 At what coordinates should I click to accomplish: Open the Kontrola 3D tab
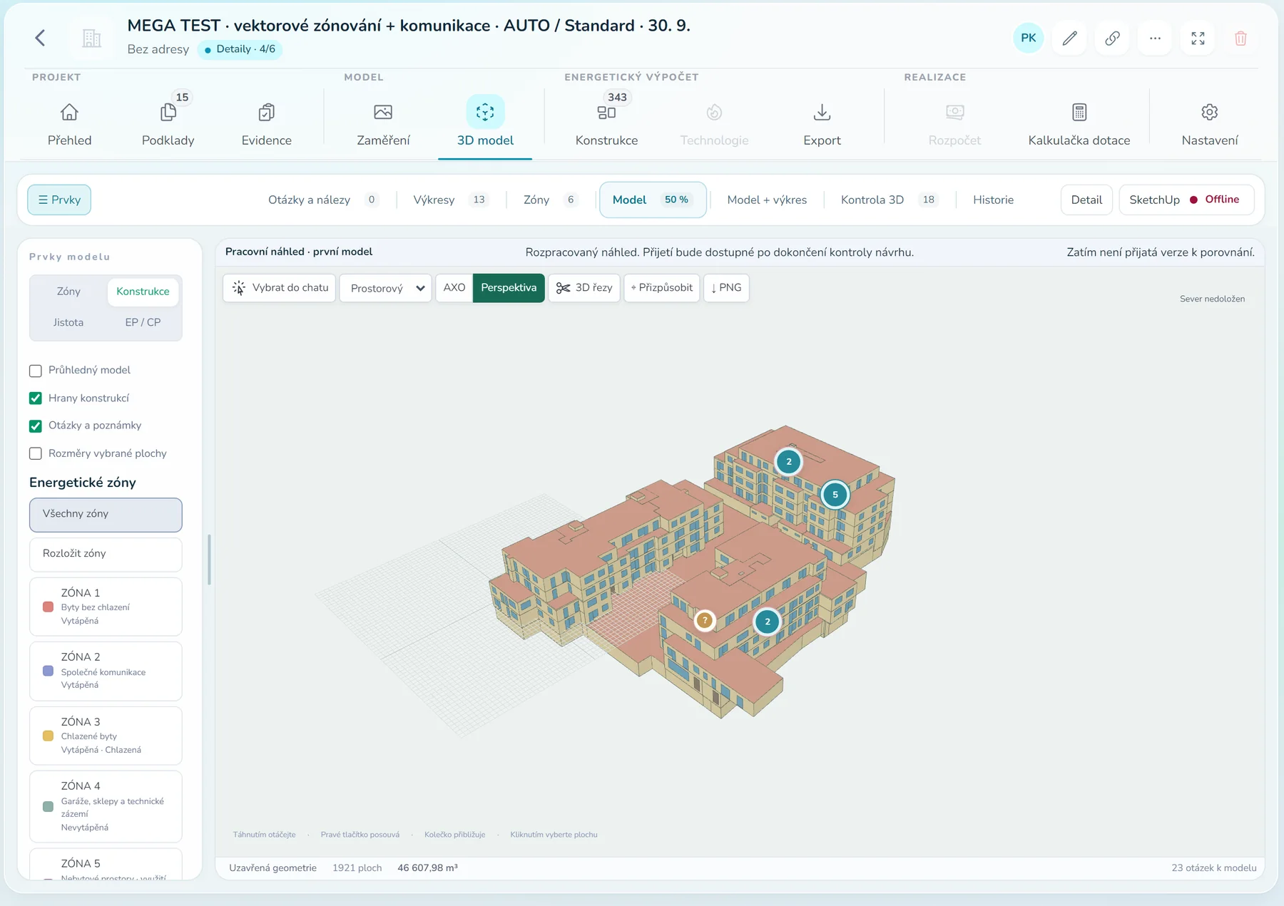(x=889, y=200)
